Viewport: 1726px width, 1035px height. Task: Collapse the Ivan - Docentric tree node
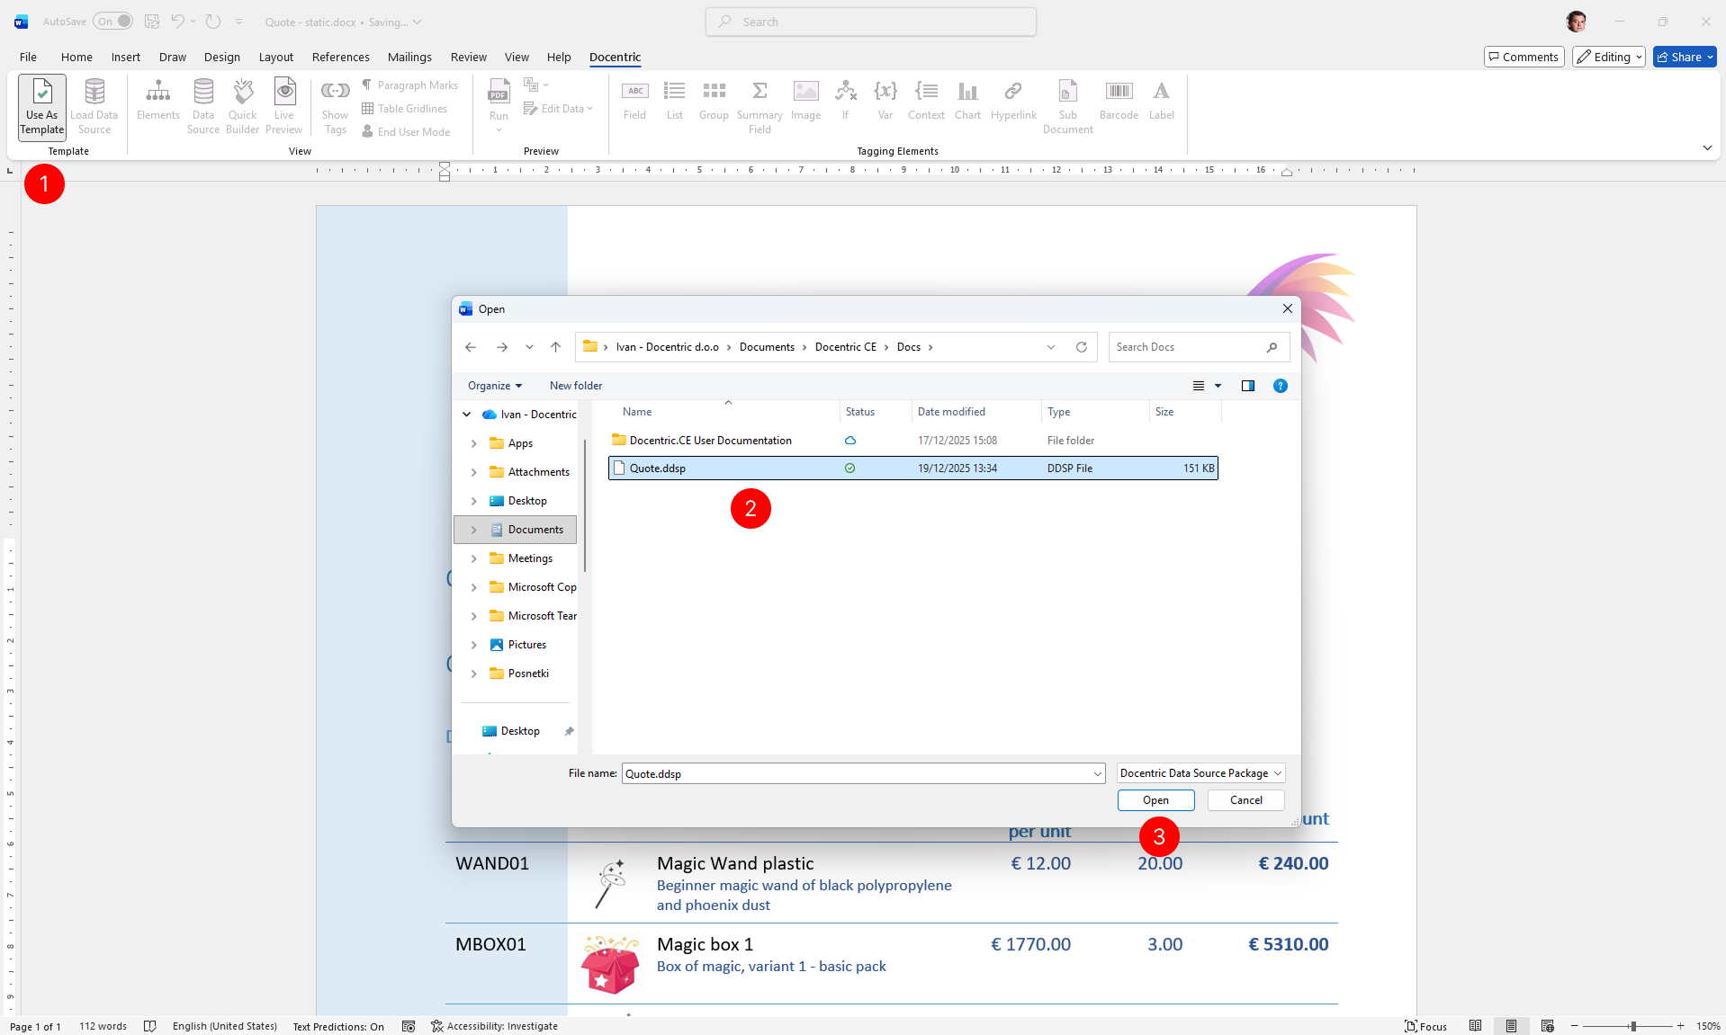tap(466, 415)
